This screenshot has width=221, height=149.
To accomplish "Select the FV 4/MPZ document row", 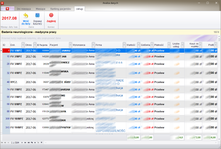I will (16, 73).
